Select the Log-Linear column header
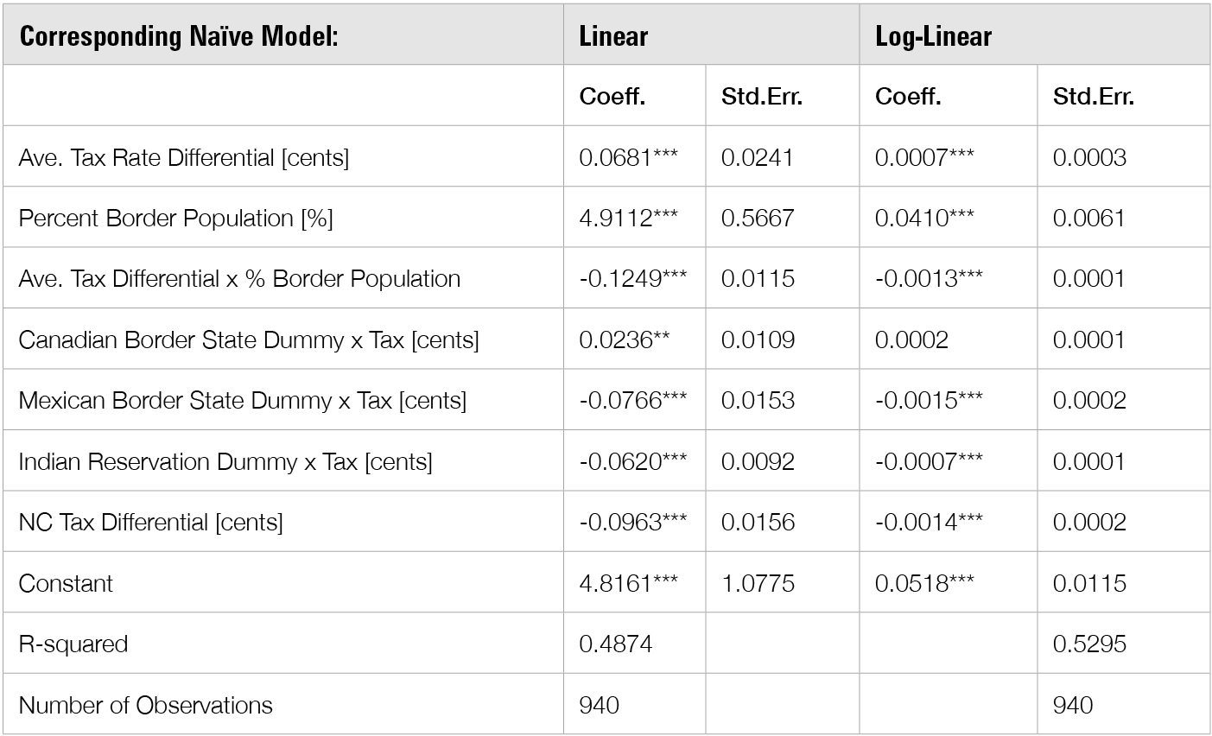 [933, 36]
